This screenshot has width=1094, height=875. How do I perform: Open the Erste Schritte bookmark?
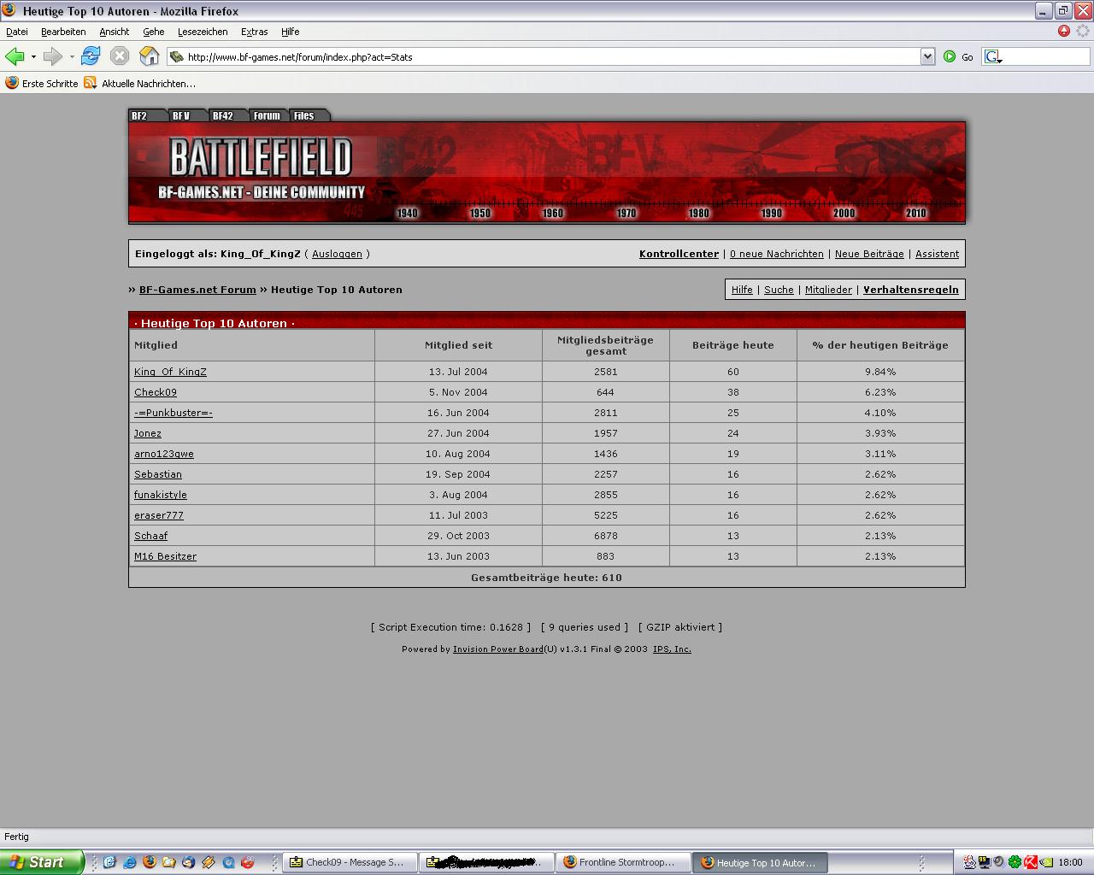[42, 83]
